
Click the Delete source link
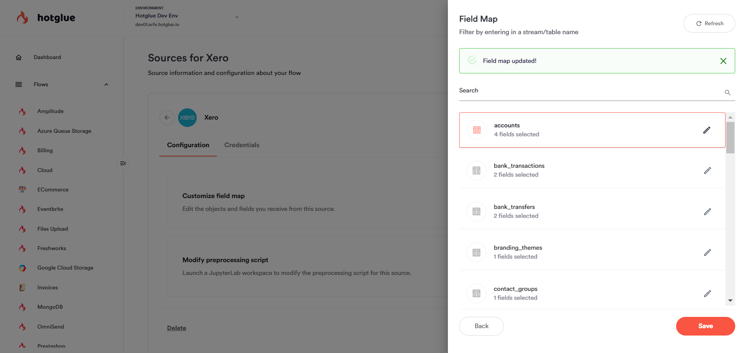click(x=177, y=328)
